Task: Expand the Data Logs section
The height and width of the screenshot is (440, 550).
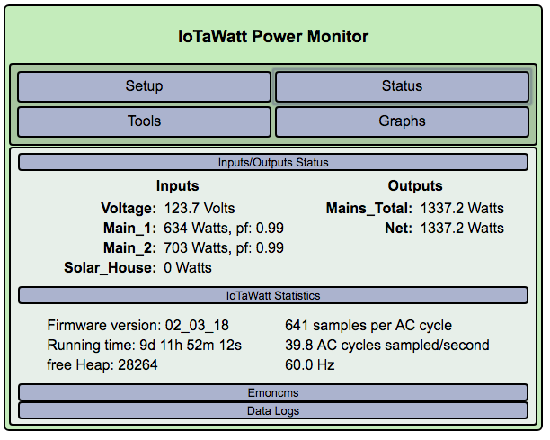Action: coord(273,410)
